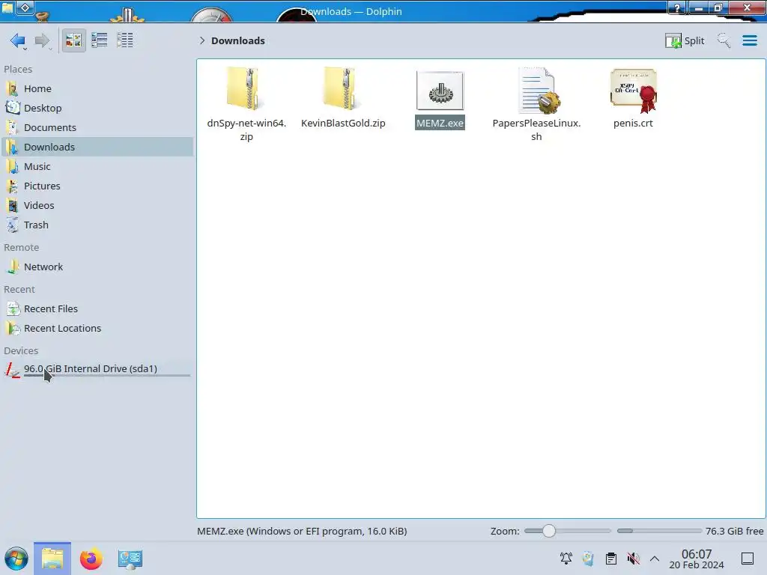Screen dimensions: 767x575
Task: Click the Recent section header
Action: 19,290
